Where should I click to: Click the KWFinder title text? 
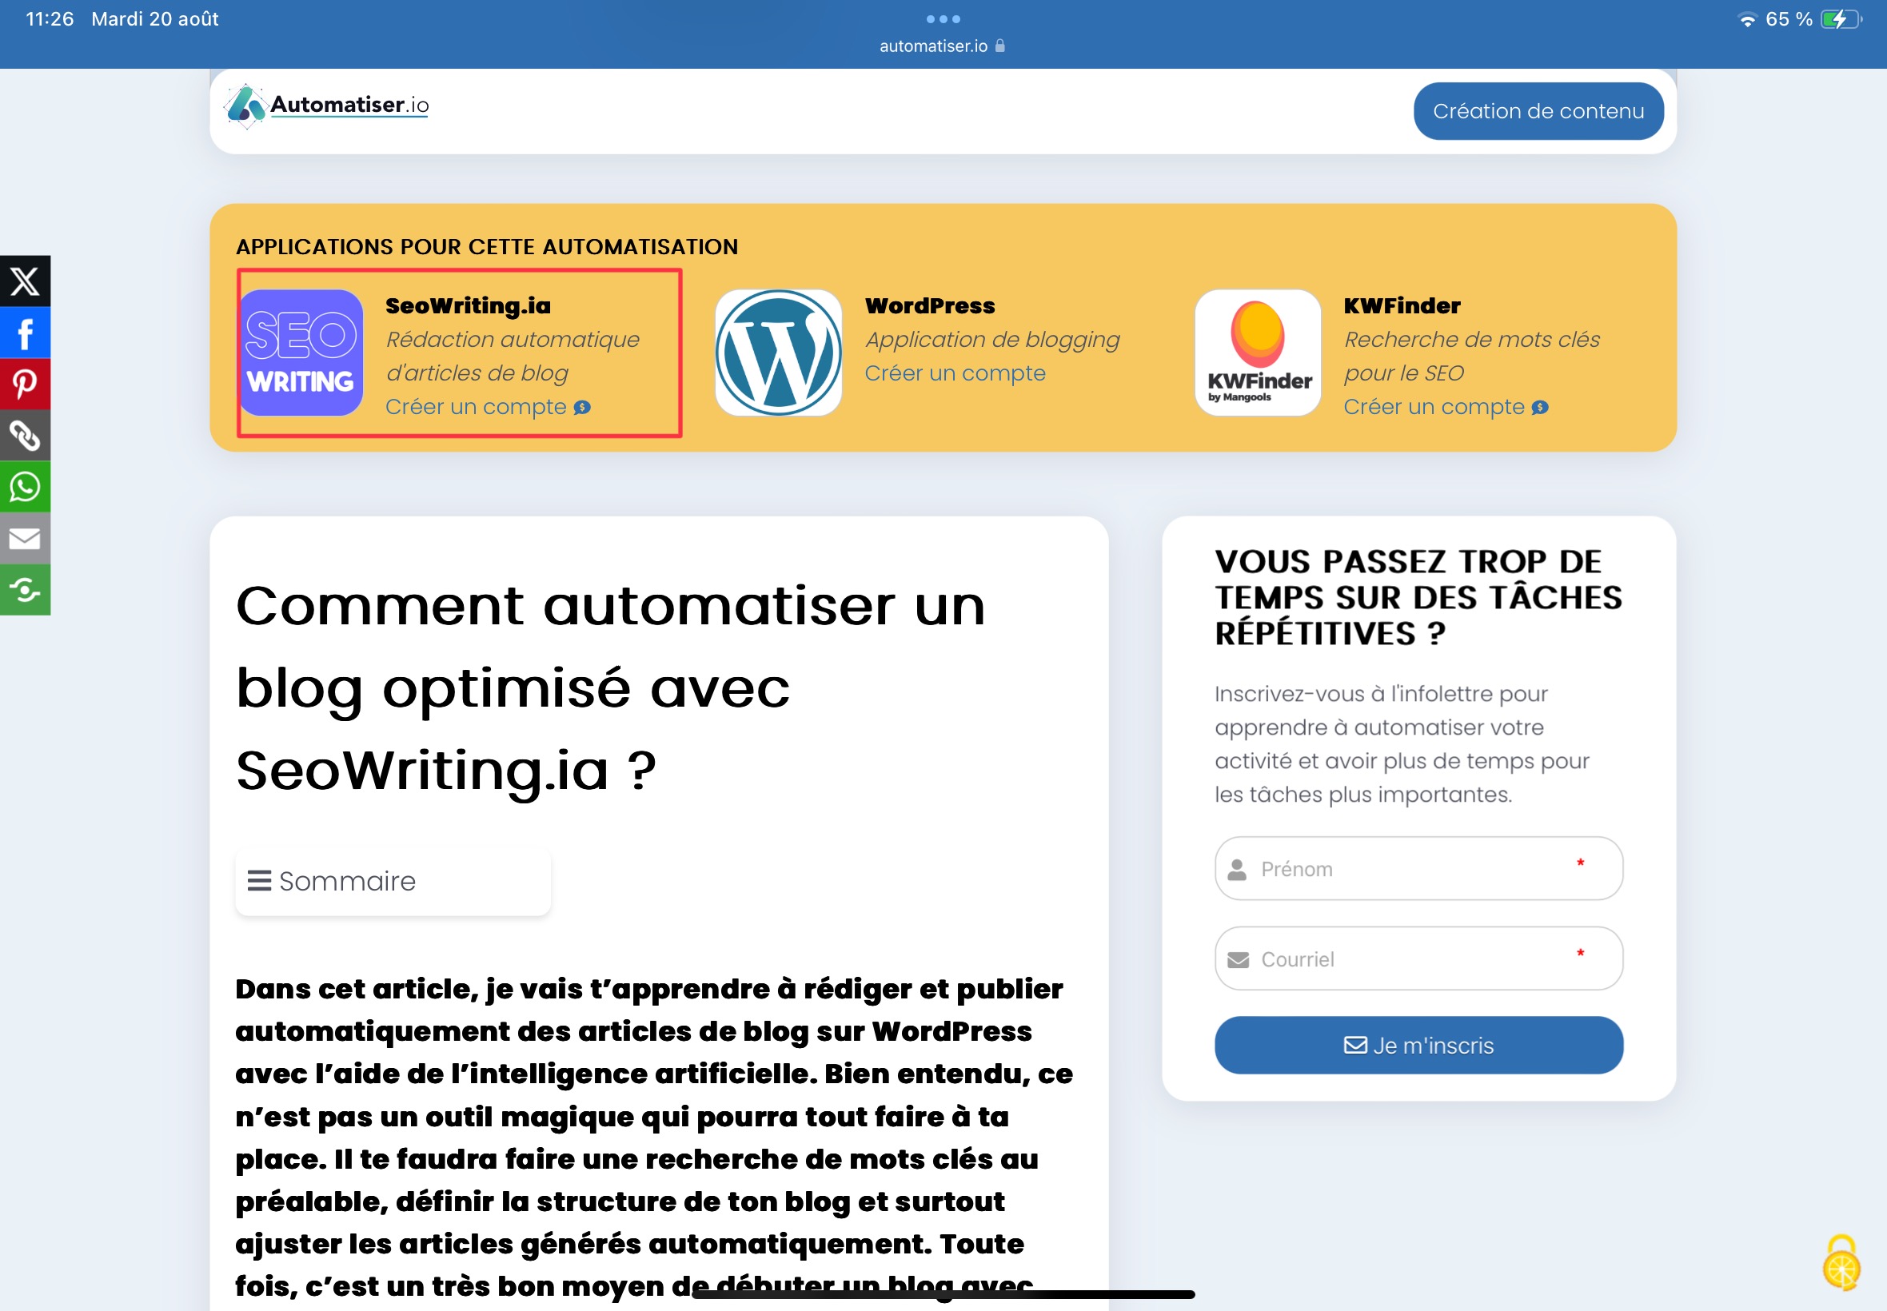(x=1402, y=305)
